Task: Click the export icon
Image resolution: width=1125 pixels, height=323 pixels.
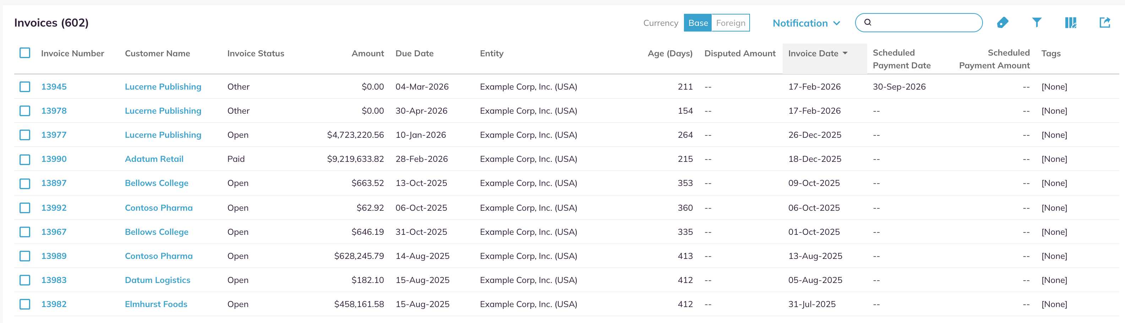Action: 1105,23
